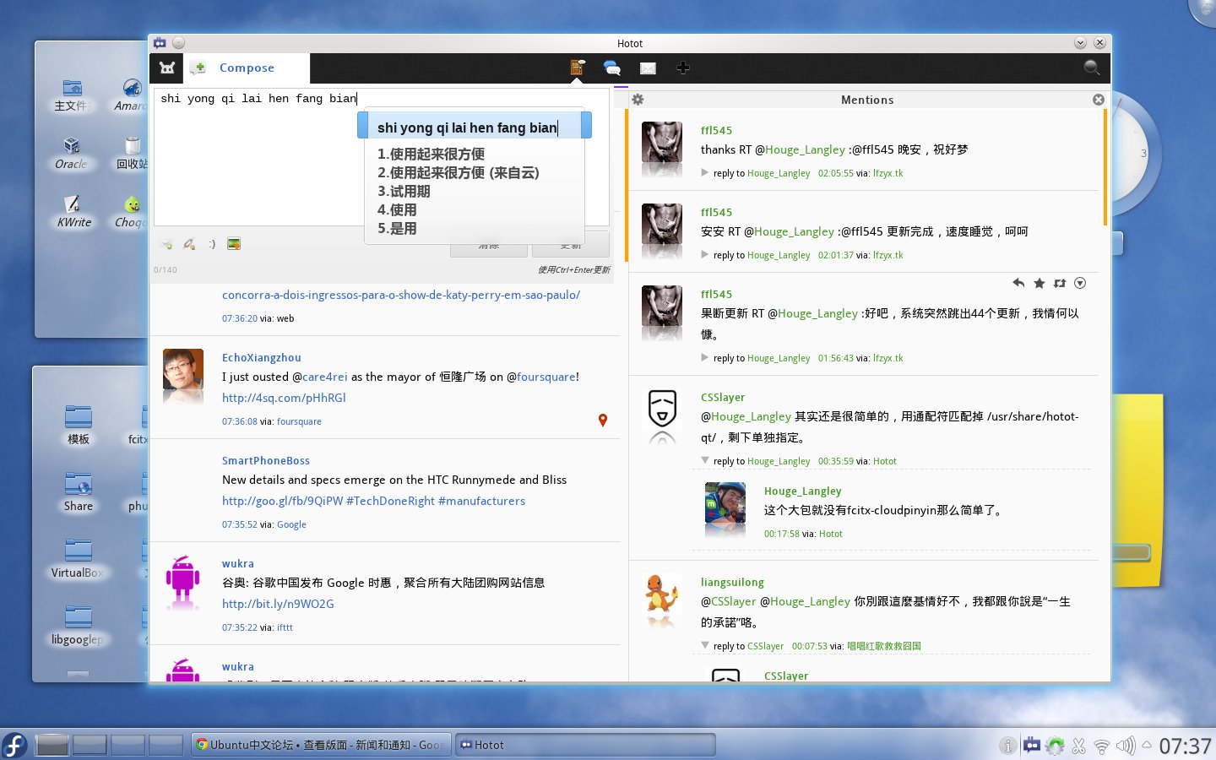
Task: Expand the reply thread under 'thanks RT' tweet
Action: point(705,172)
